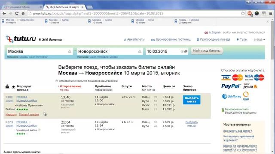Click the Войти login link
275x154 pixels.
227,33
